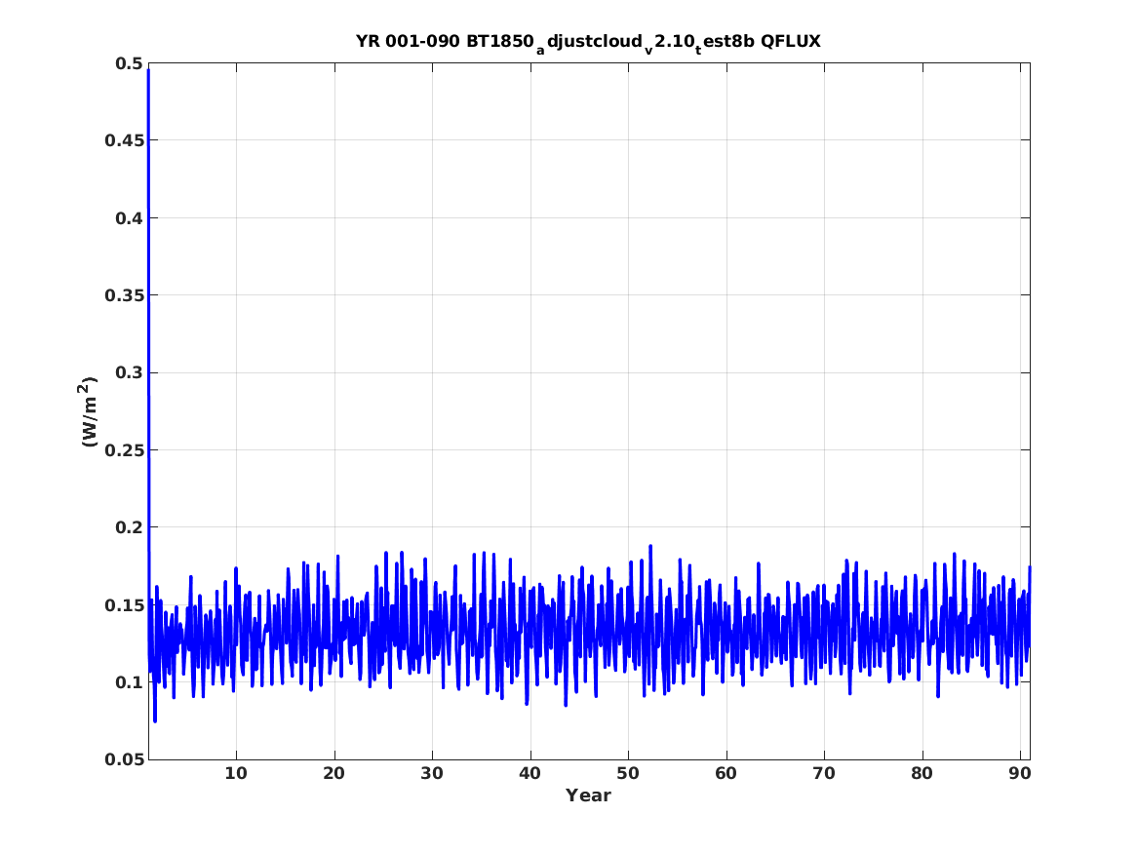
Task: Click y-axis tick label 0.4
Action: pos(129,218)
